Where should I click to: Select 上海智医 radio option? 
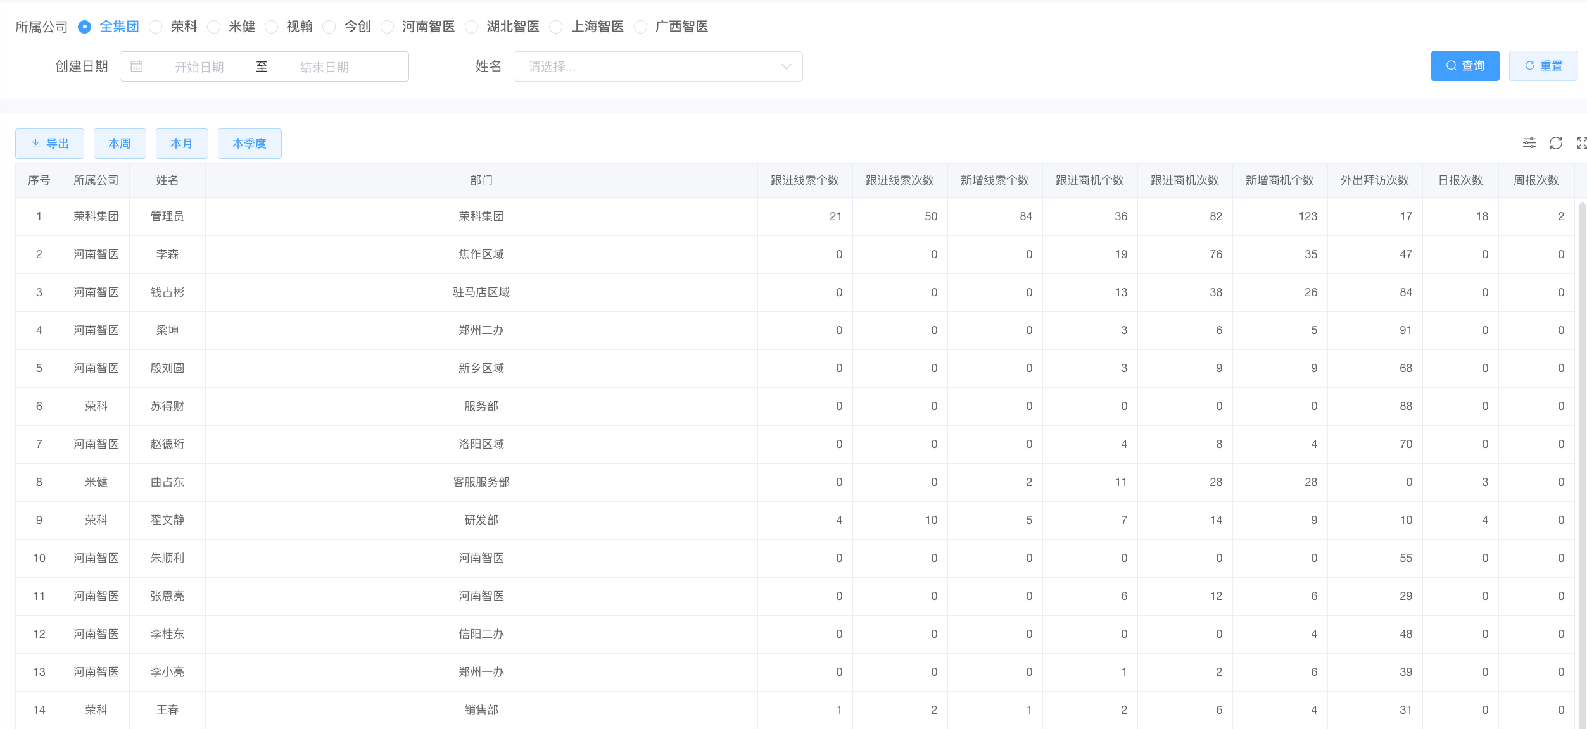click(556, 27)
